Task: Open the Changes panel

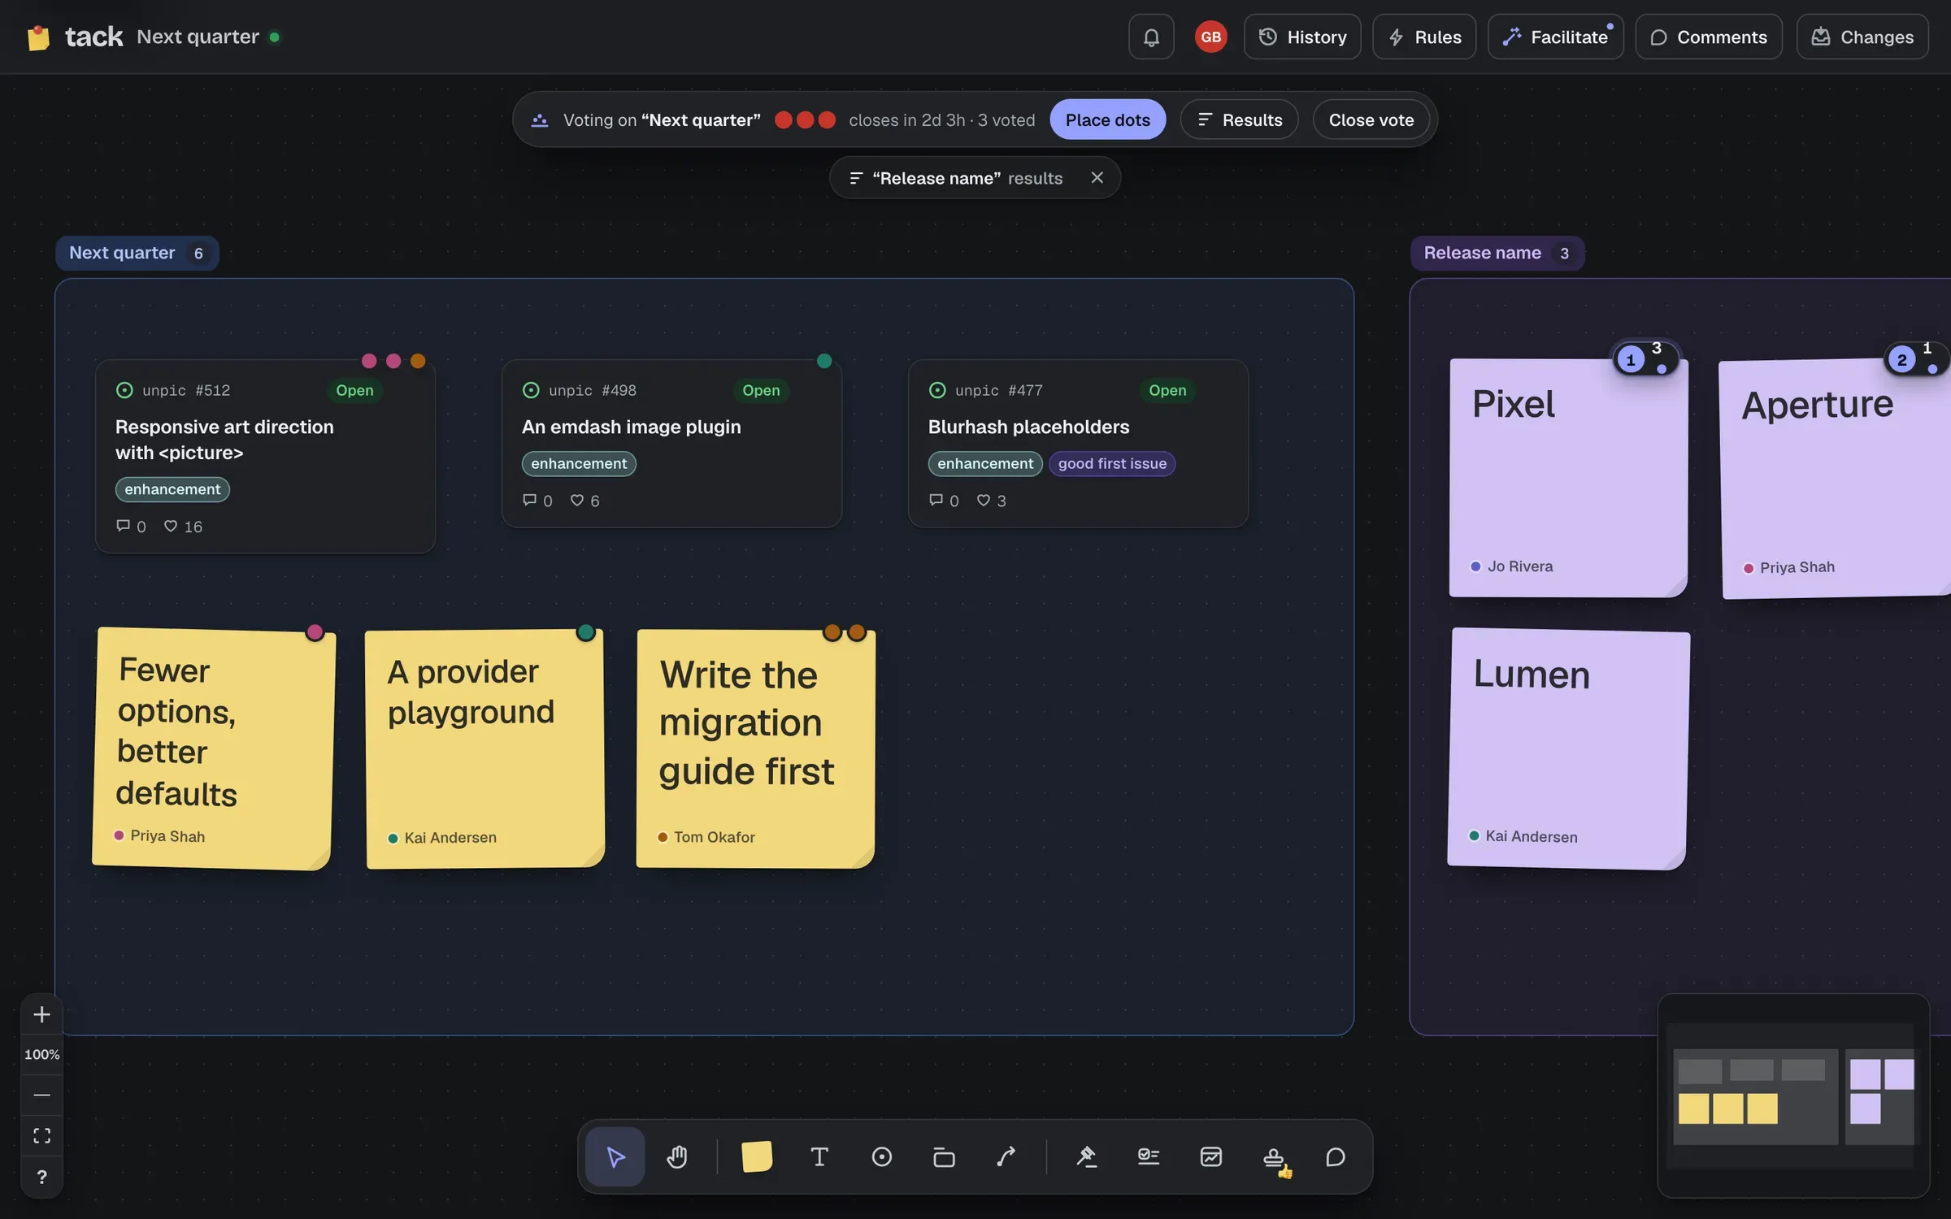Action: click(1862, 37)
